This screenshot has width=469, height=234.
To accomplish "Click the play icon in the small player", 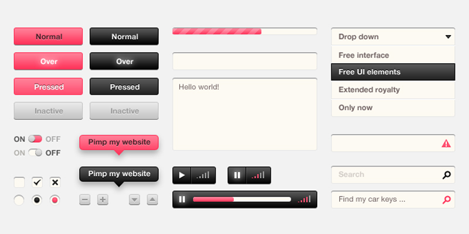I will pos(182,175).
